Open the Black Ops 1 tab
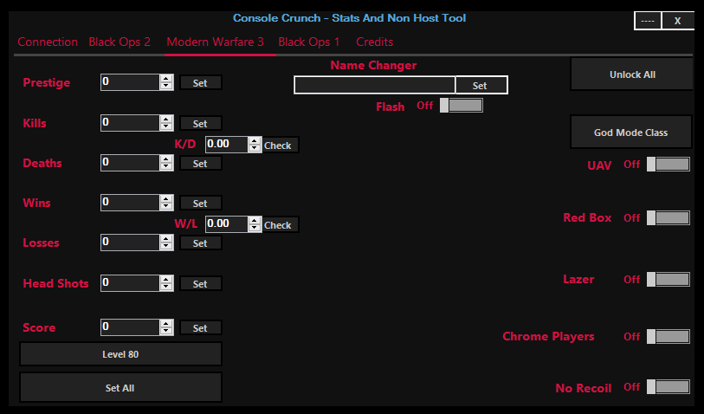Screen dimensions: 704x414 pyautogui.click(x=309, y=42)
